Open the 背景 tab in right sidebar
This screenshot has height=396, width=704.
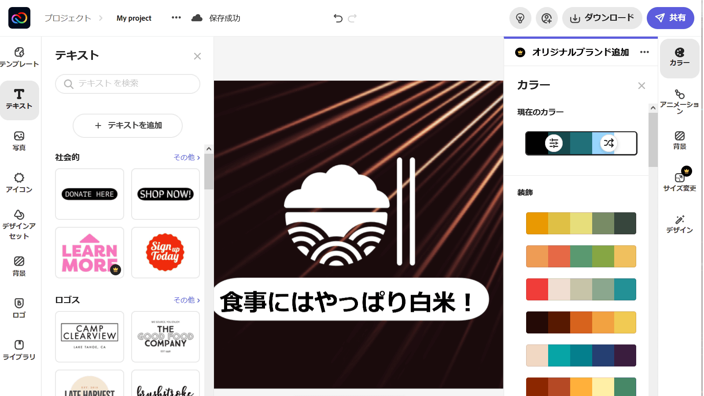680,141
